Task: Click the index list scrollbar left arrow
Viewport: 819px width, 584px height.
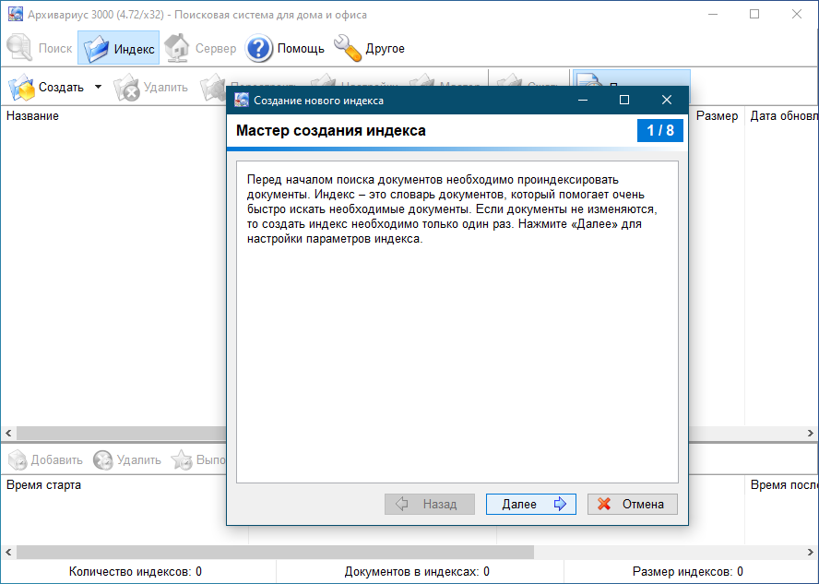Action: pyautogui.click(x=8, y=433)
